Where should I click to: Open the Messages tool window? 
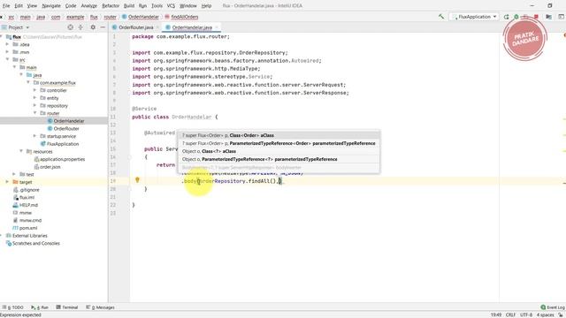(100, 307)
